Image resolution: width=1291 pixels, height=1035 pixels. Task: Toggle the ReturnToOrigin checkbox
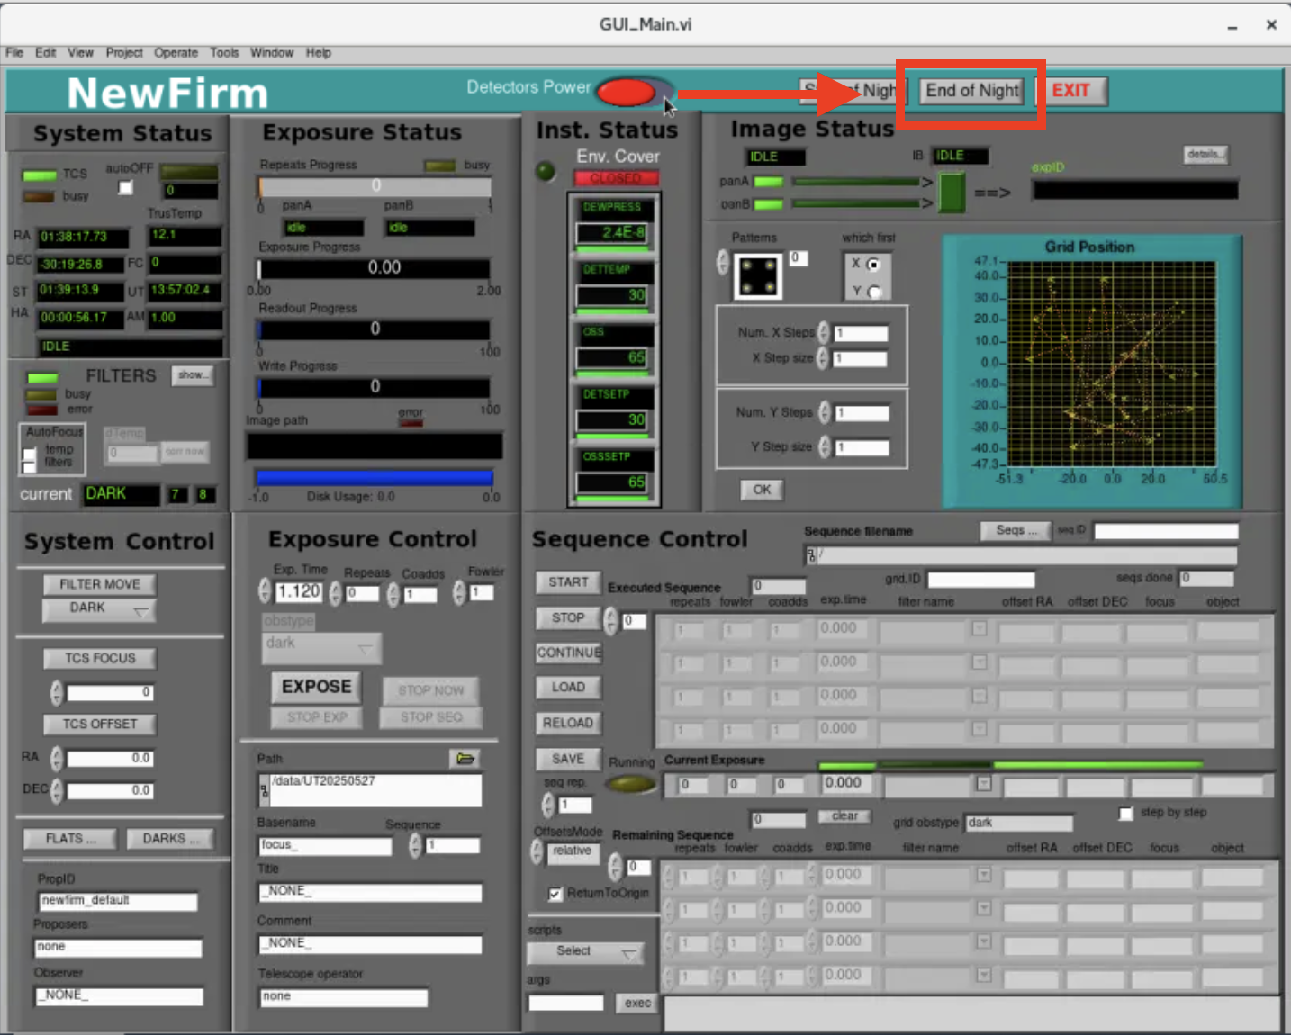[x=555, y=894]
